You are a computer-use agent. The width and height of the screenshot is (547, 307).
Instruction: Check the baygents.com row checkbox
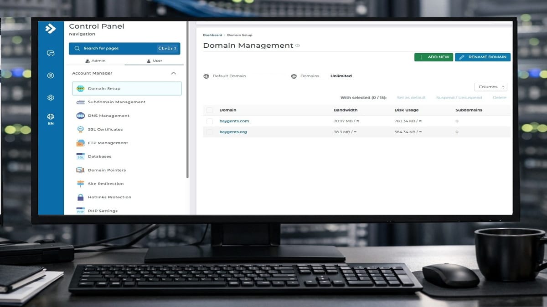(210, 121)
